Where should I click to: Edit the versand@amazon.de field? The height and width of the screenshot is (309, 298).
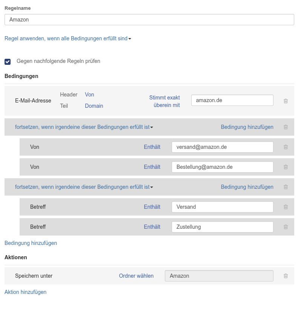(223, 147)
